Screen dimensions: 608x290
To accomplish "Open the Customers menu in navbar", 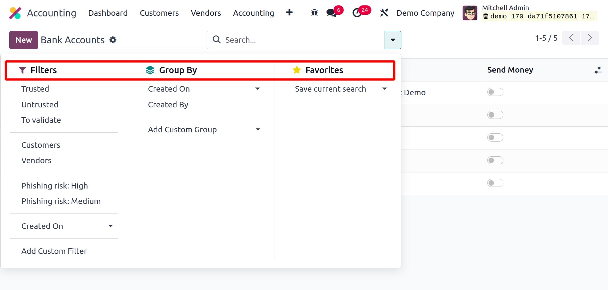I will pyautogui.click(x=159, y=13).
